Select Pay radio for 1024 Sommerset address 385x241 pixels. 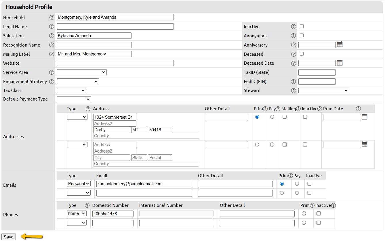point(272,117)
